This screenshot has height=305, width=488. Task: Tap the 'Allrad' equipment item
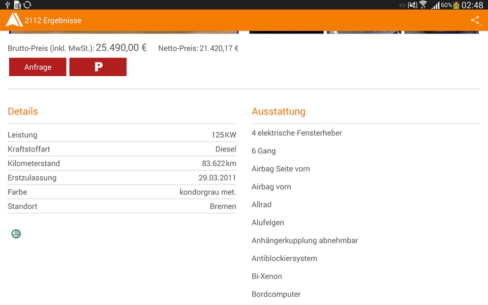pyautogui.click(x=261, y=204)
